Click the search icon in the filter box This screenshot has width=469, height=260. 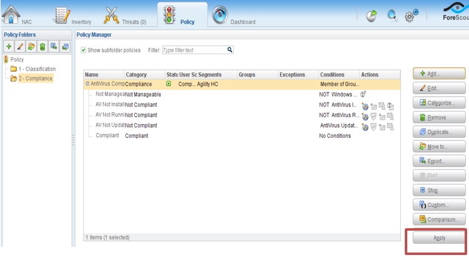230,50
